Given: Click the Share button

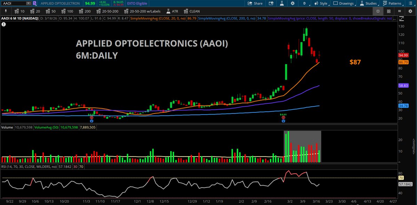Looking at the screenshot, I should [255, 3].
